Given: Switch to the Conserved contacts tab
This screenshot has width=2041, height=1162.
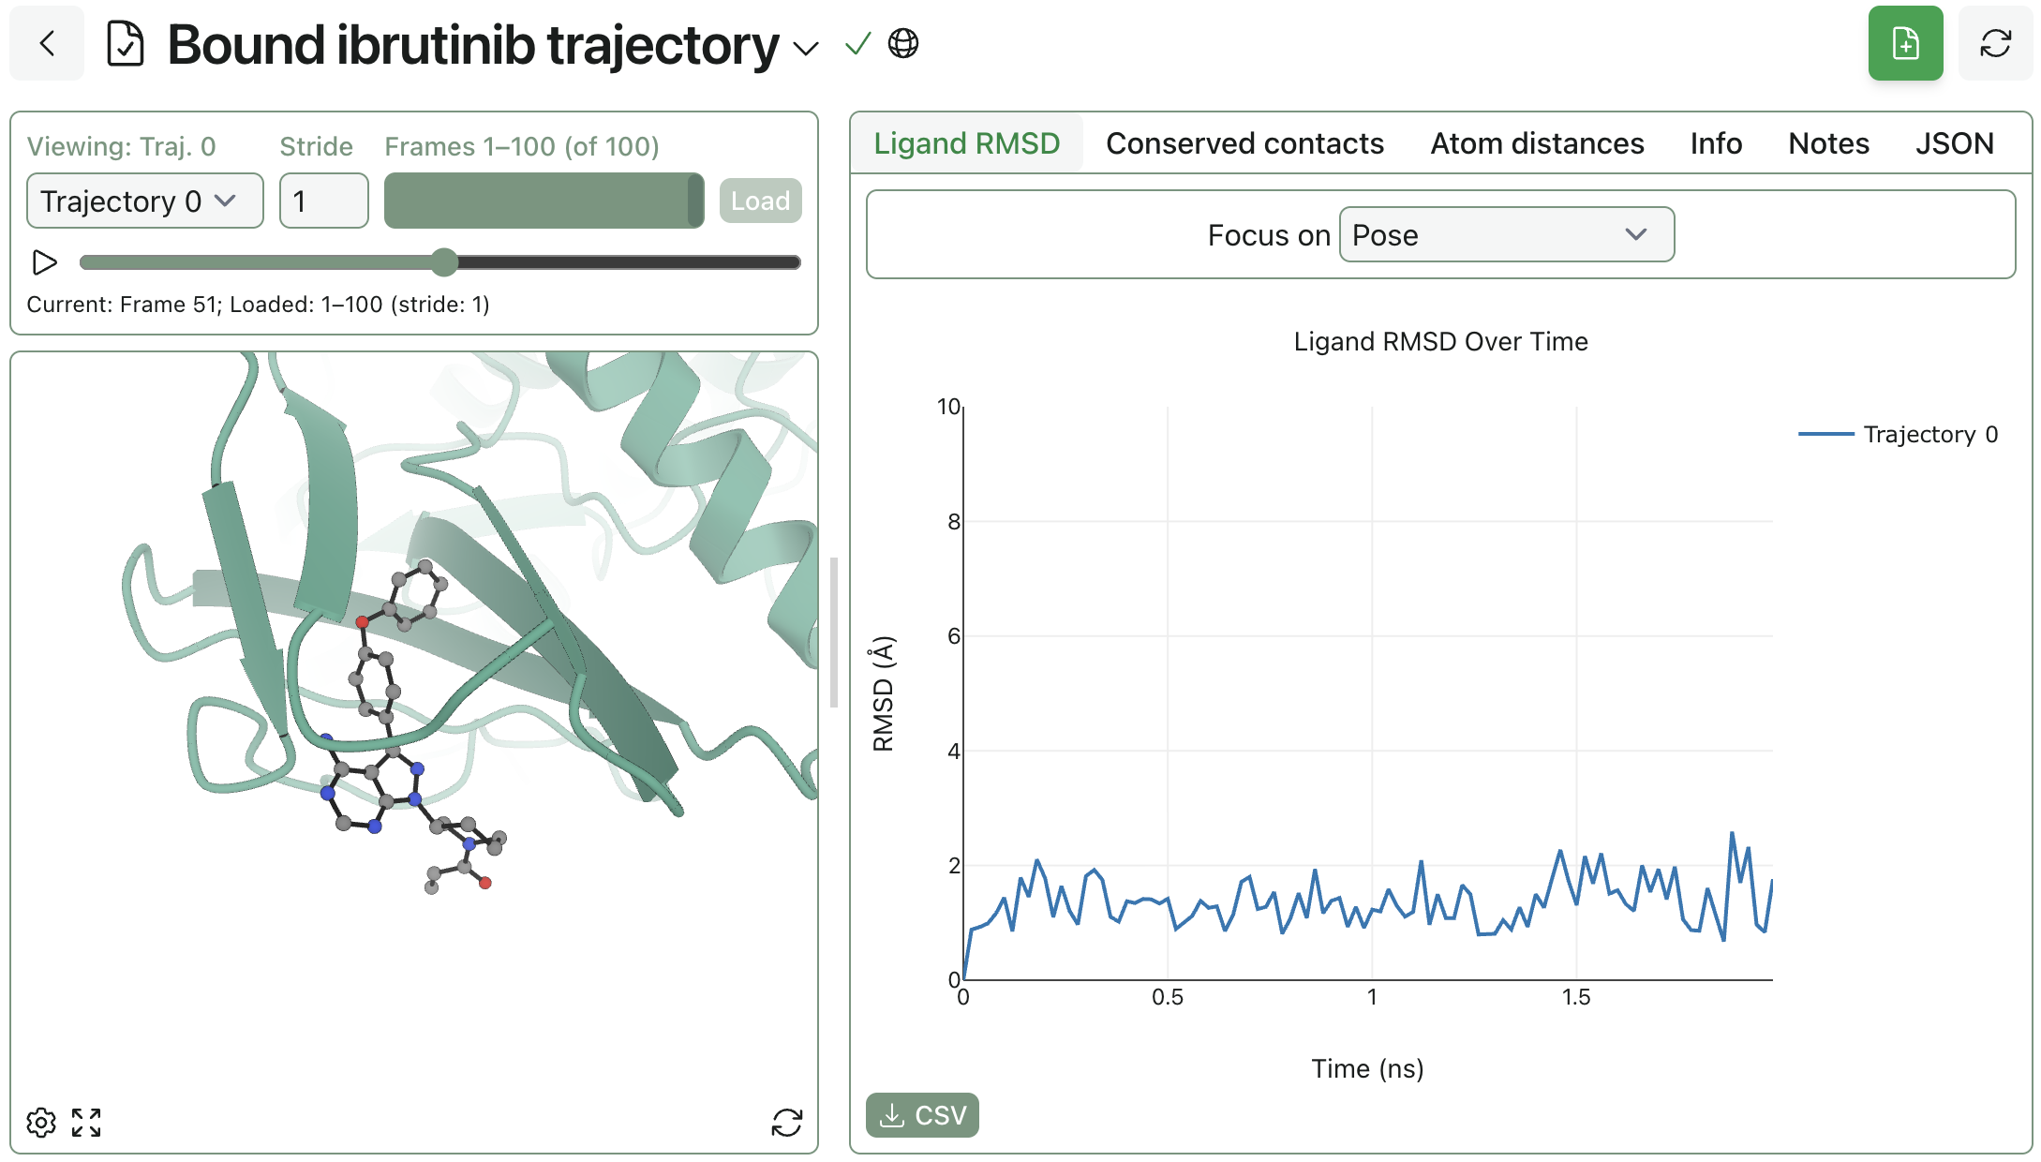Looking at the screenshot, I should coord(1244,142).
